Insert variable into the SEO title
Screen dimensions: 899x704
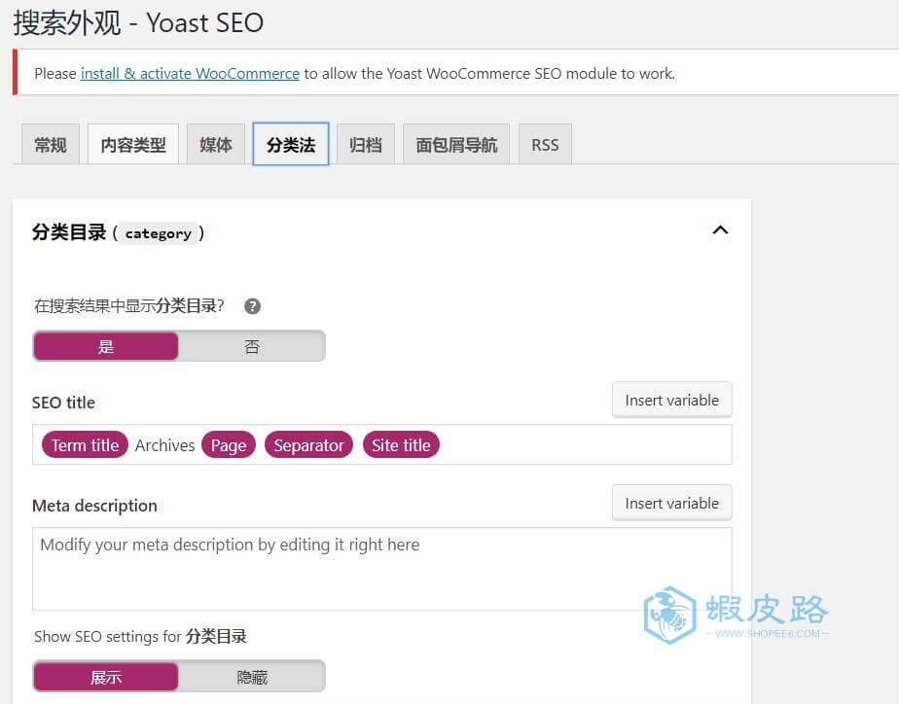(x=672, y=400)
